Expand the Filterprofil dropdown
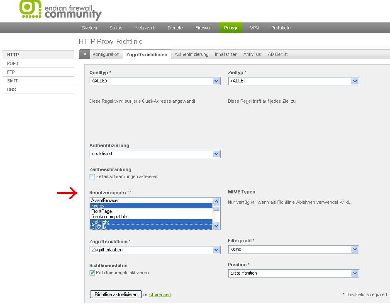Image resolution: width=390 pixels, height=304 pixels. [x=293, y=249]
